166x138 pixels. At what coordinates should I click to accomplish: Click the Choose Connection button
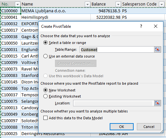[76, 63]
